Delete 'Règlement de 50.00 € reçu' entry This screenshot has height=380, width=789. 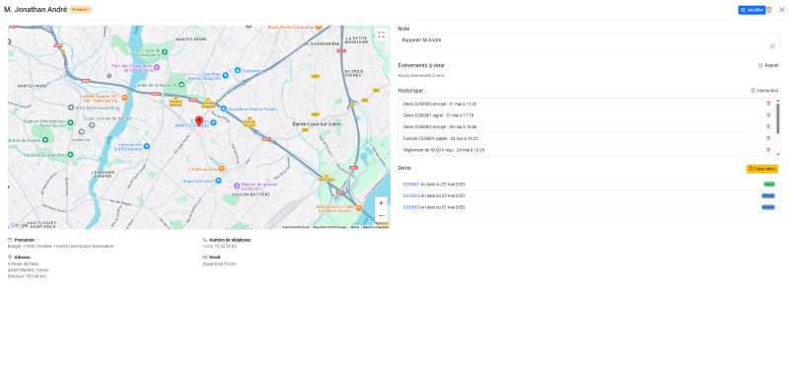(x=768, y=150)
